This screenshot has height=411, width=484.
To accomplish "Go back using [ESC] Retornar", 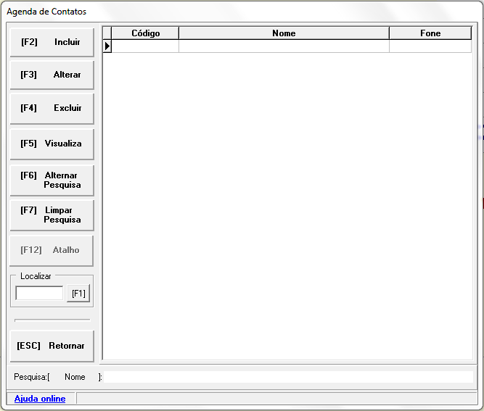I will click(52, 346).
